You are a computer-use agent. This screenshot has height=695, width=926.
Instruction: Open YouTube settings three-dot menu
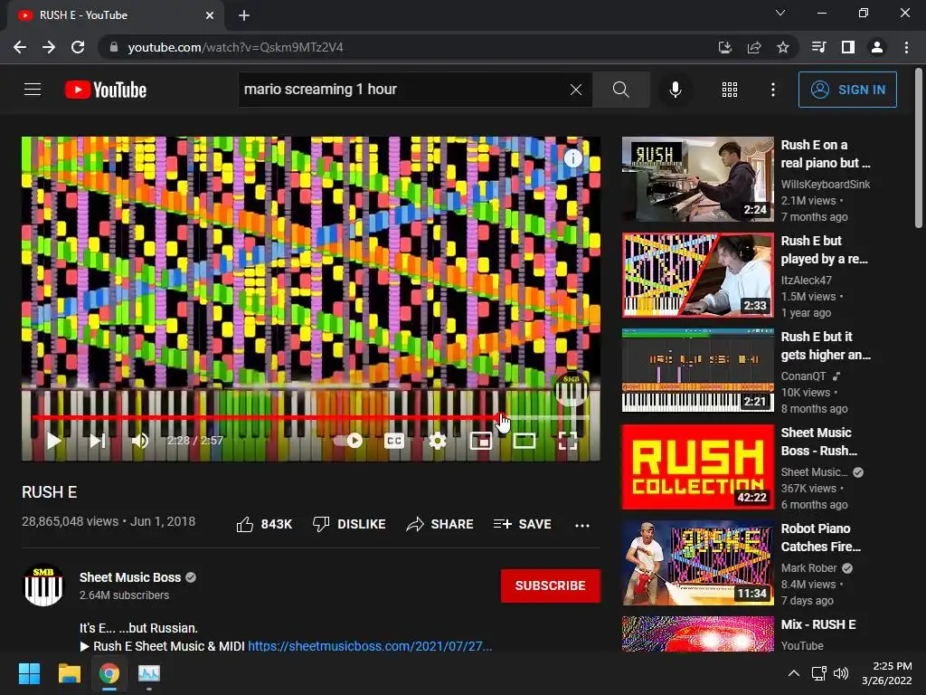pos(772,90)
